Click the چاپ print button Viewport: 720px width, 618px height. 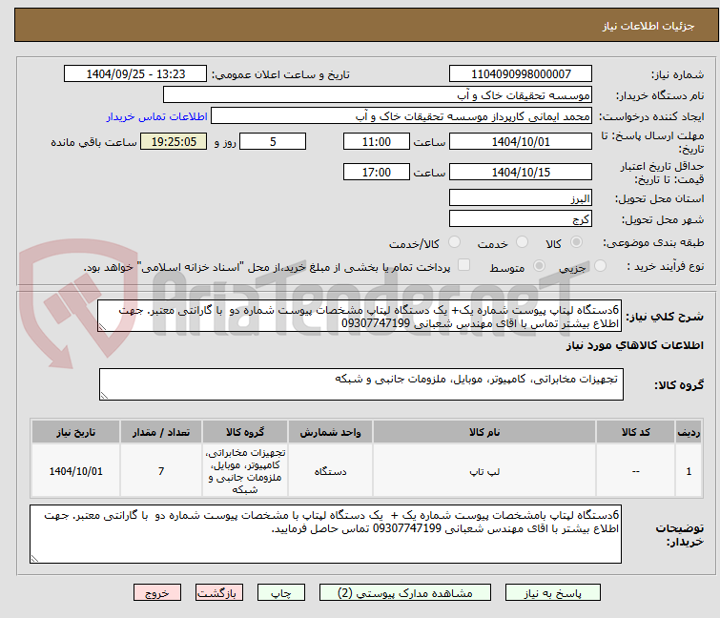point(281,593)
